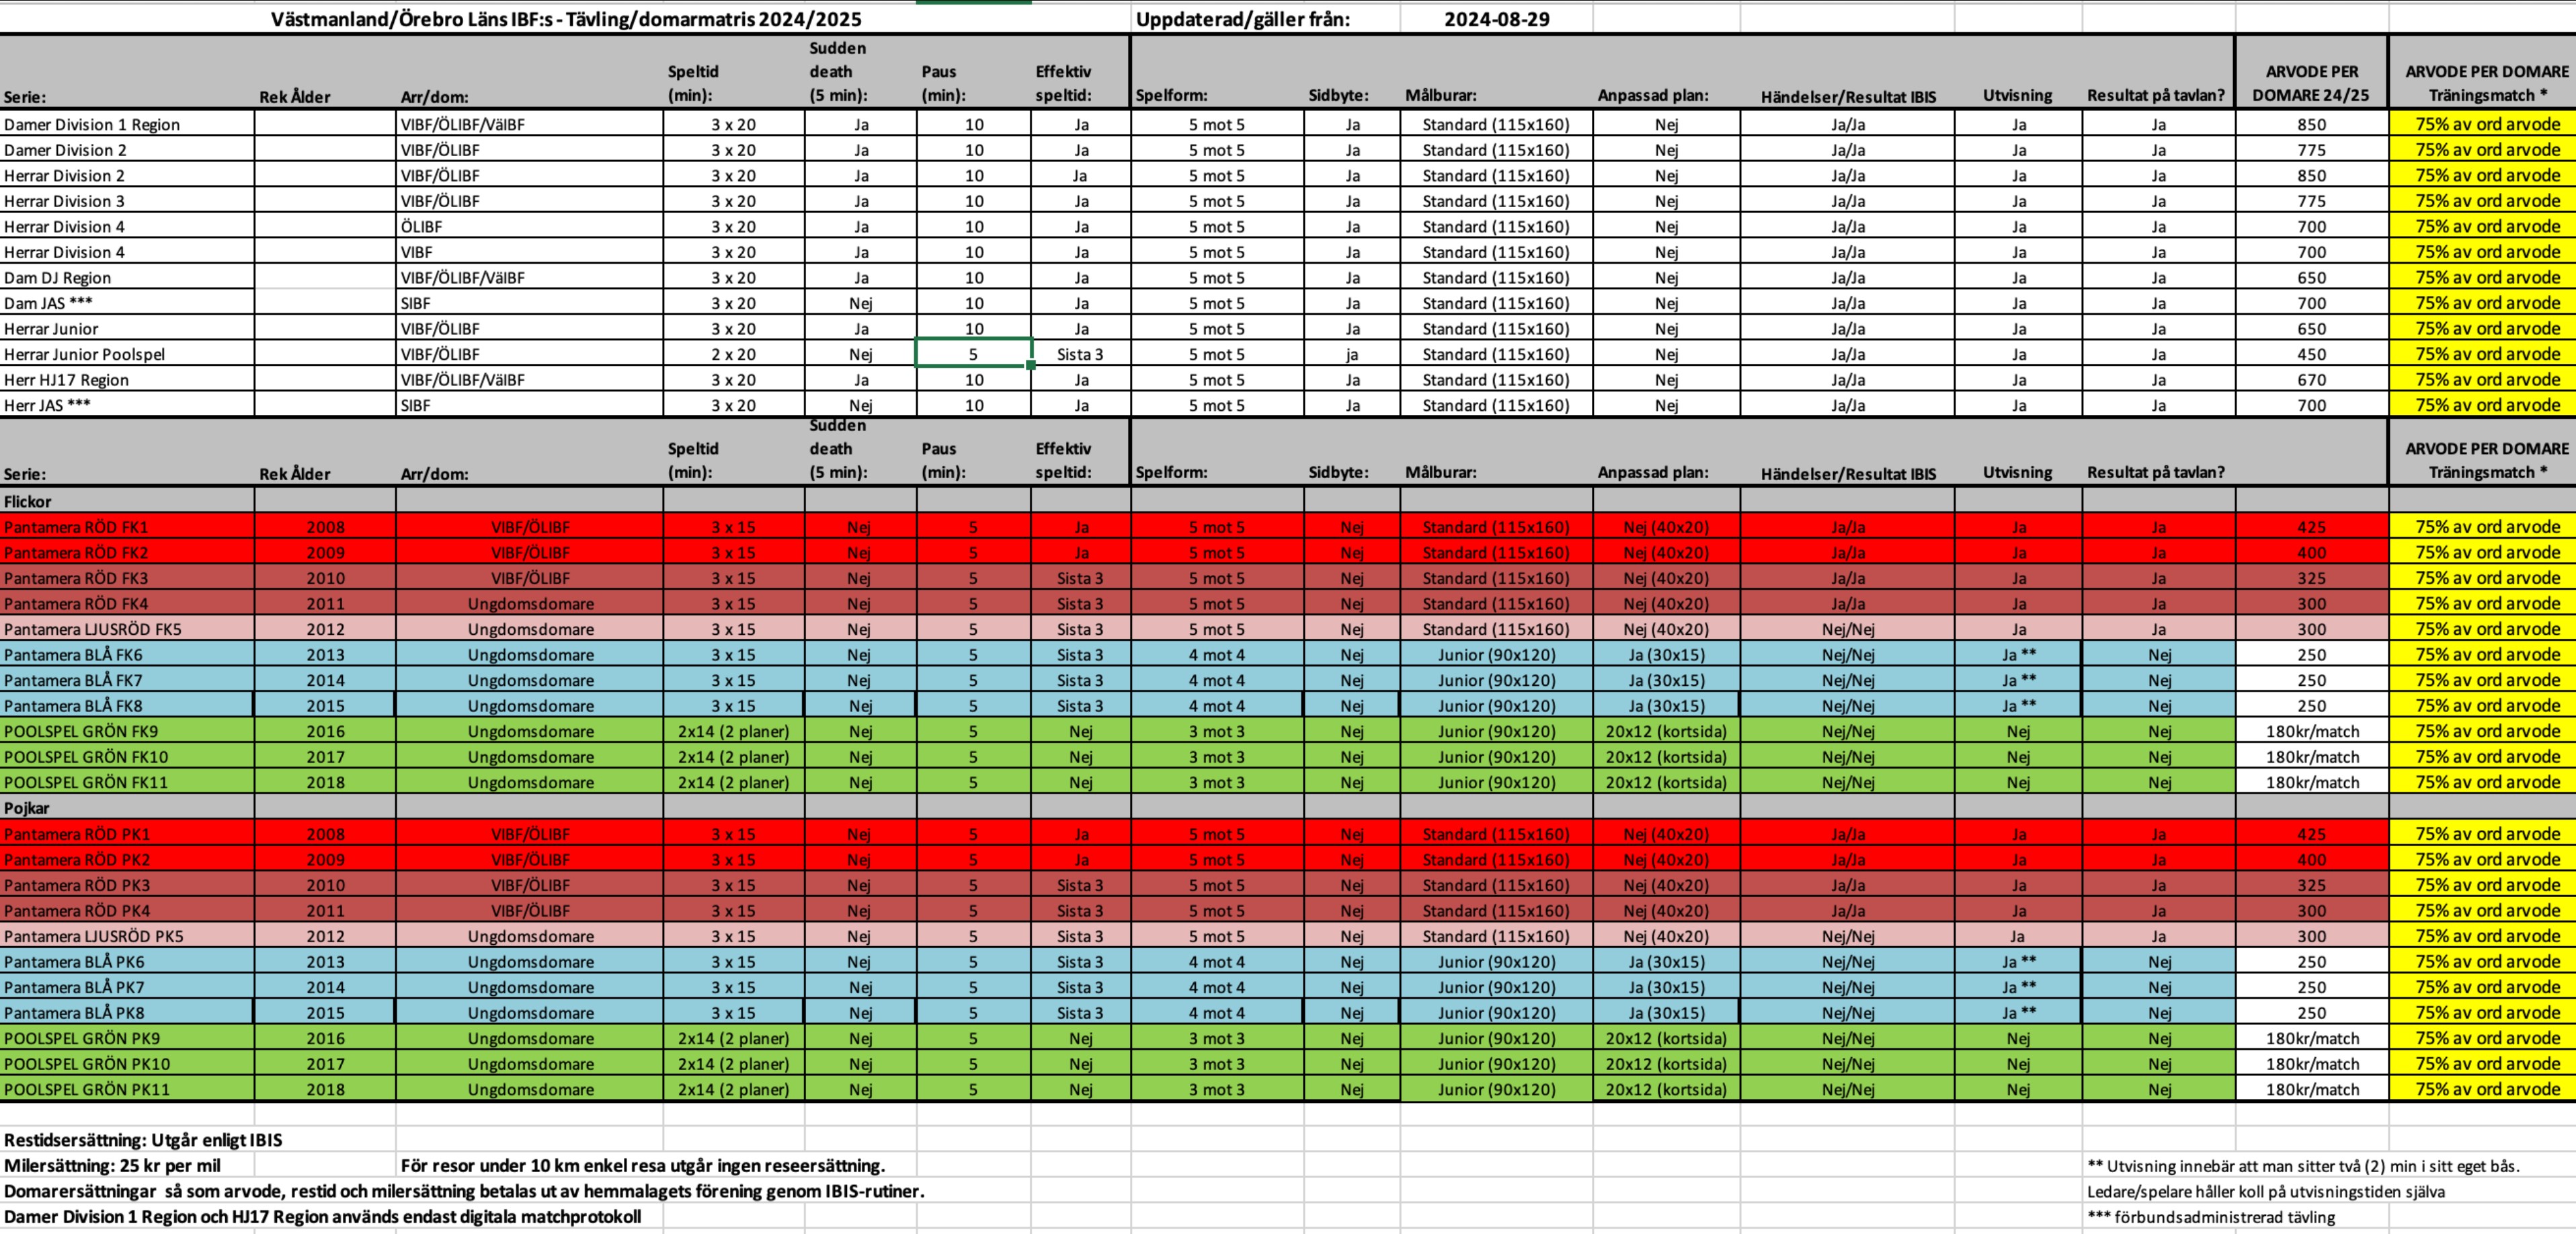Image resolution: width=2576 pixels, height=1234 pixels.
Task: Select the Restidsersättning: Utgår enligt IBIS cell
Action: coord(143,1140)
